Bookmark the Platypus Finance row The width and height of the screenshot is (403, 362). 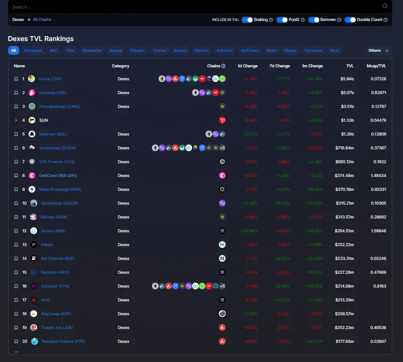pos(16,341)
